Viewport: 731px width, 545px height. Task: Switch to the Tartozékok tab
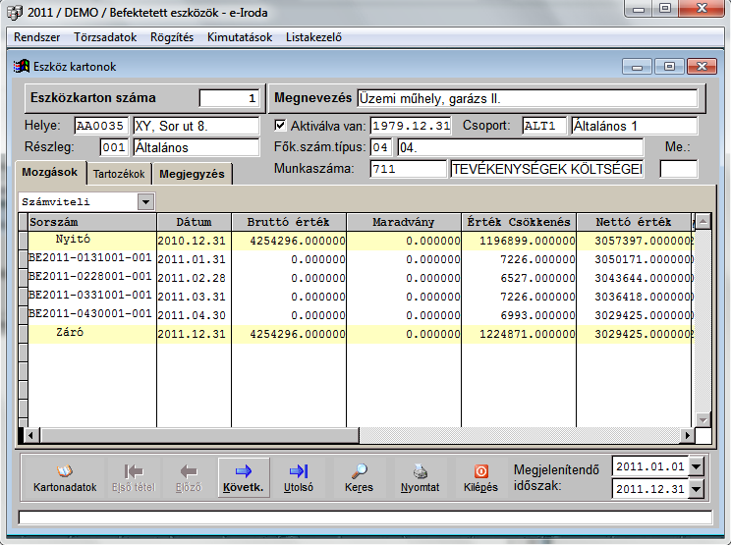[x=119, y=174]
